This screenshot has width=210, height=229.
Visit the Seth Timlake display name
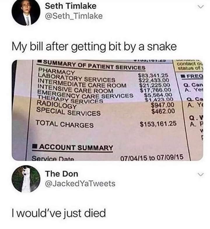pos(71,6)
